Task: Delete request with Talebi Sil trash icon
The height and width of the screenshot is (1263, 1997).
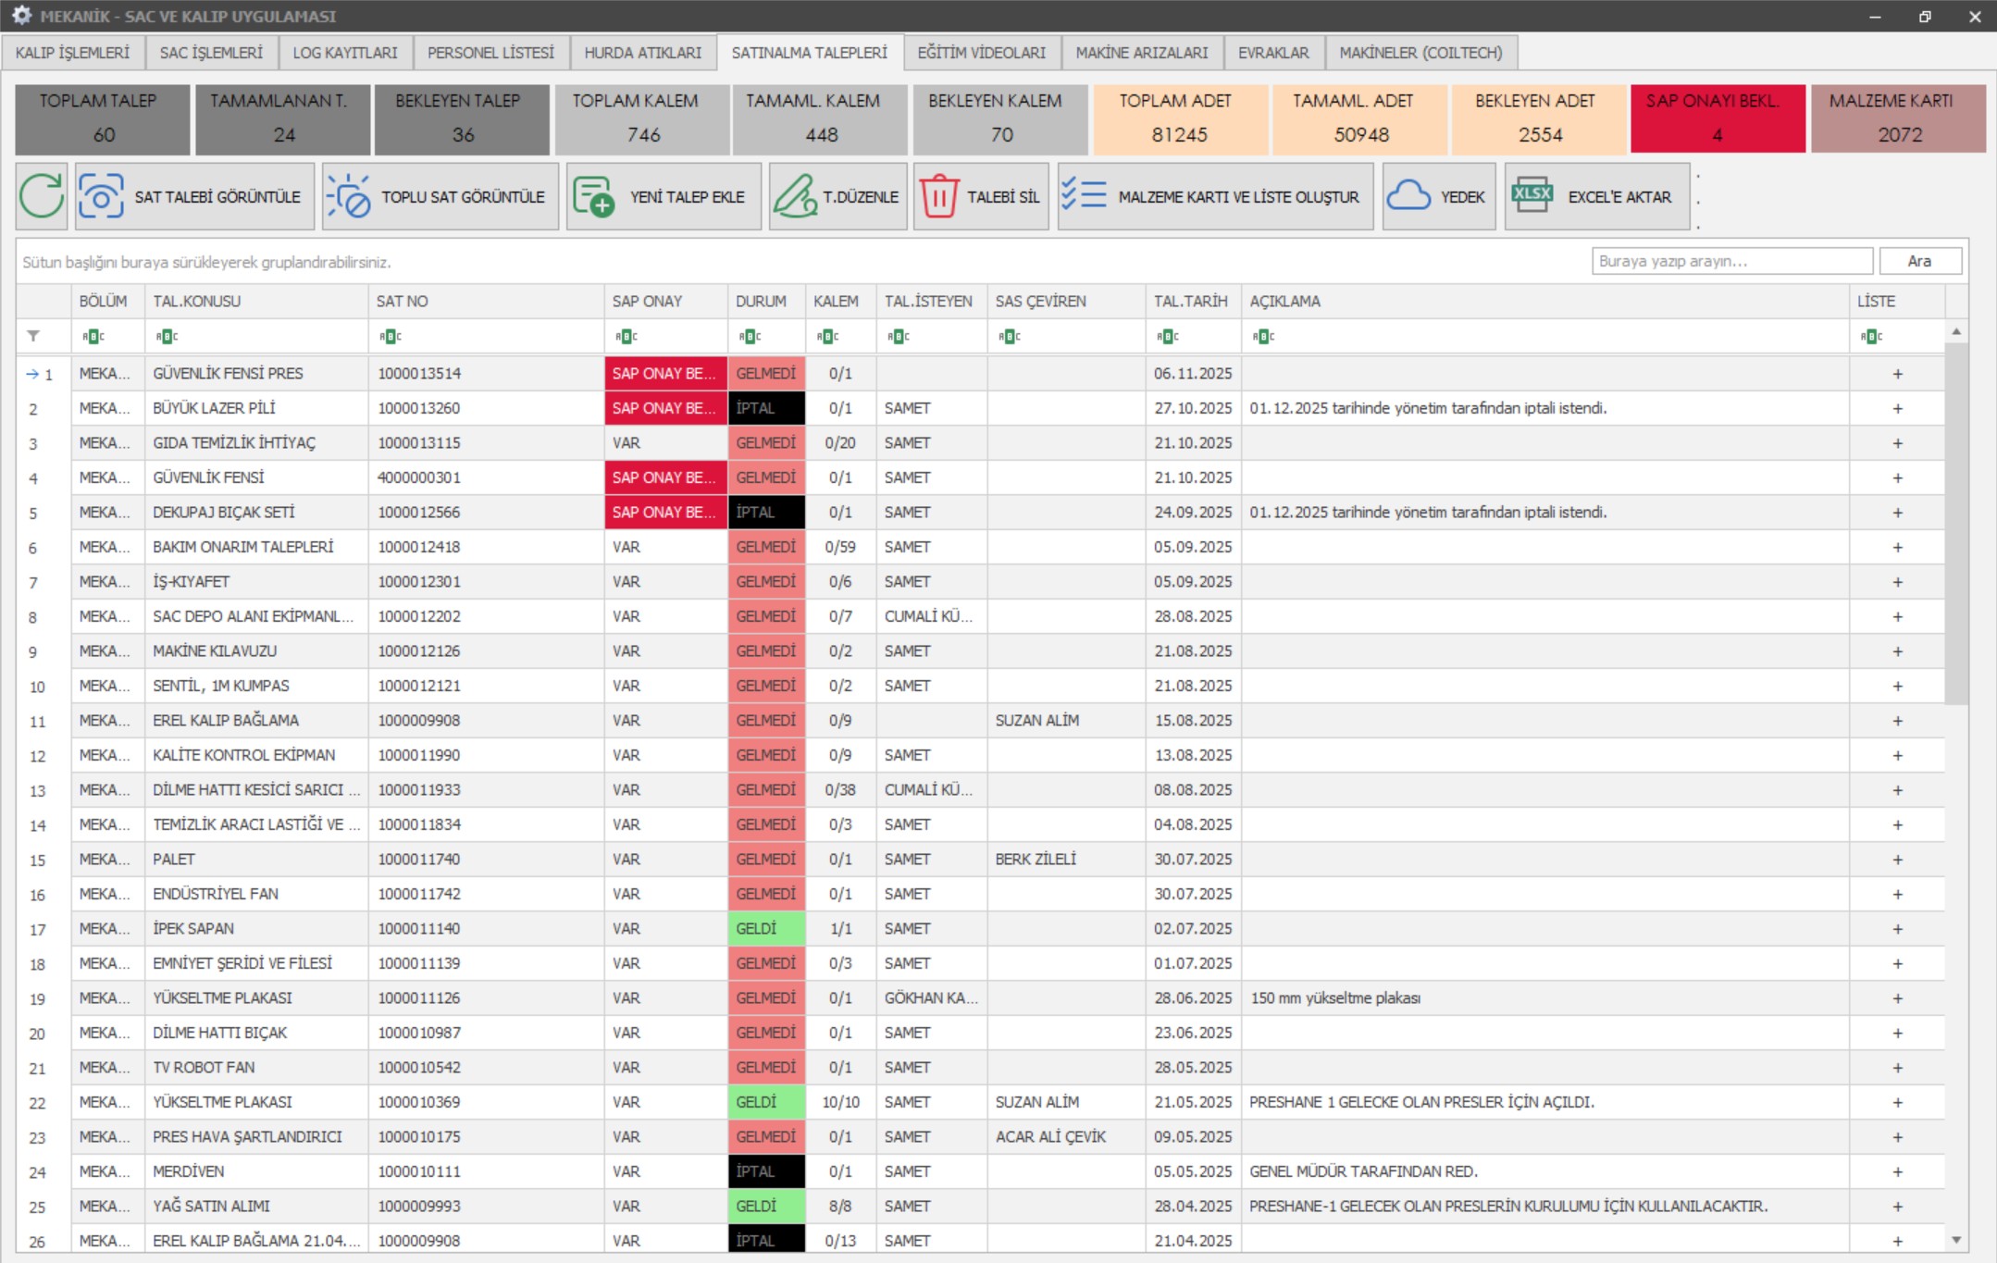Action: (938, 196)
